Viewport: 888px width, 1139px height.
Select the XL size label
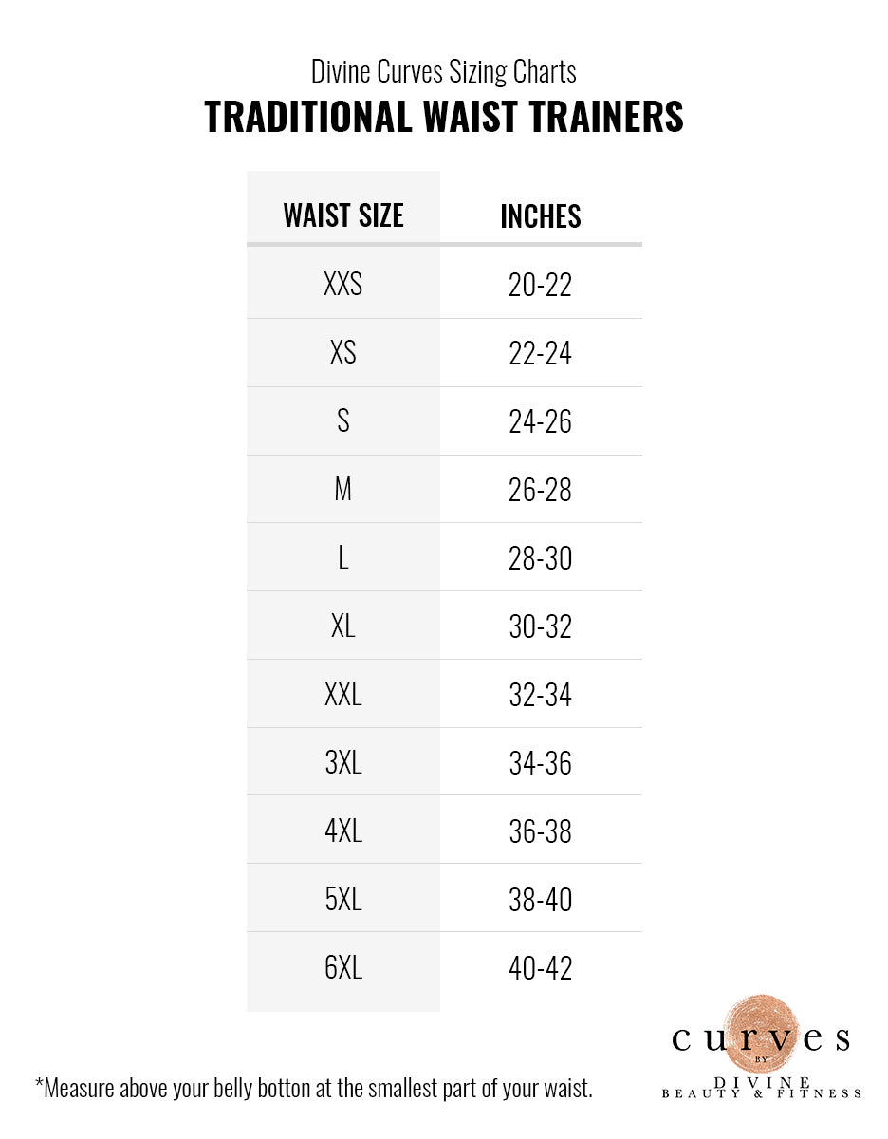click(x=343, y=626)
